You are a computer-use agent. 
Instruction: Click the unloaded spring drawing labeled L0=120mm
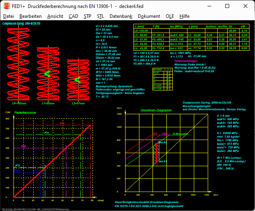tap(19, 63)
